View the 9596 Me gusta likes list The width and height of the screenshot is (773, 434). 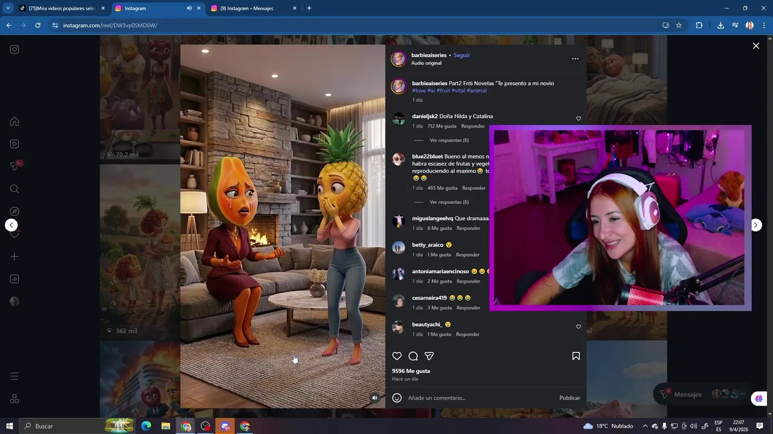(411, 371)
